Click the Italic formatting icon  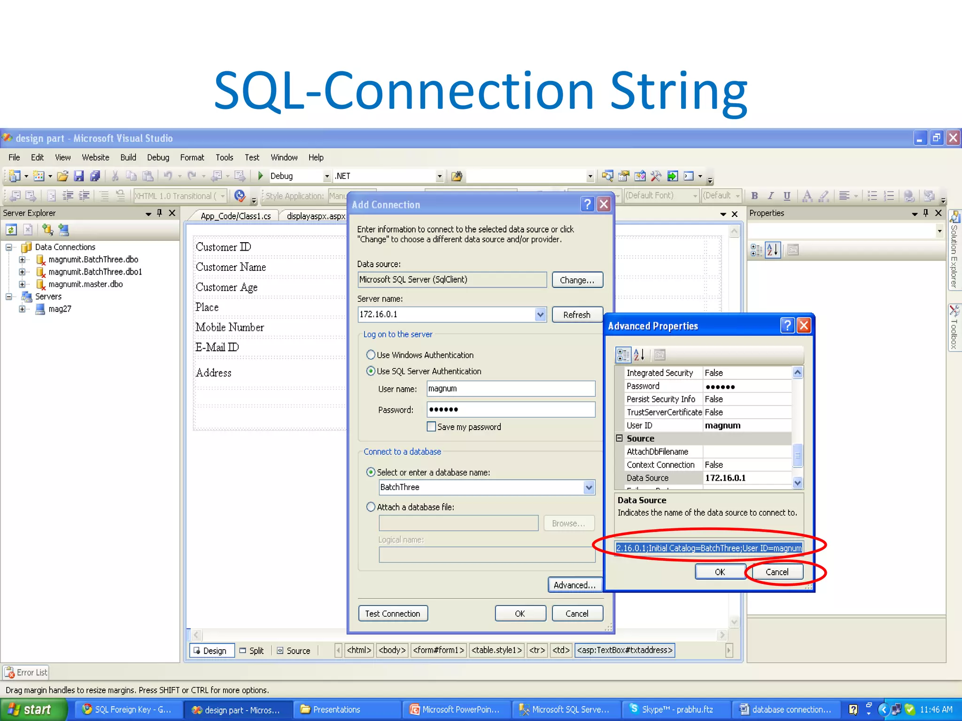[x=770, y=196]
